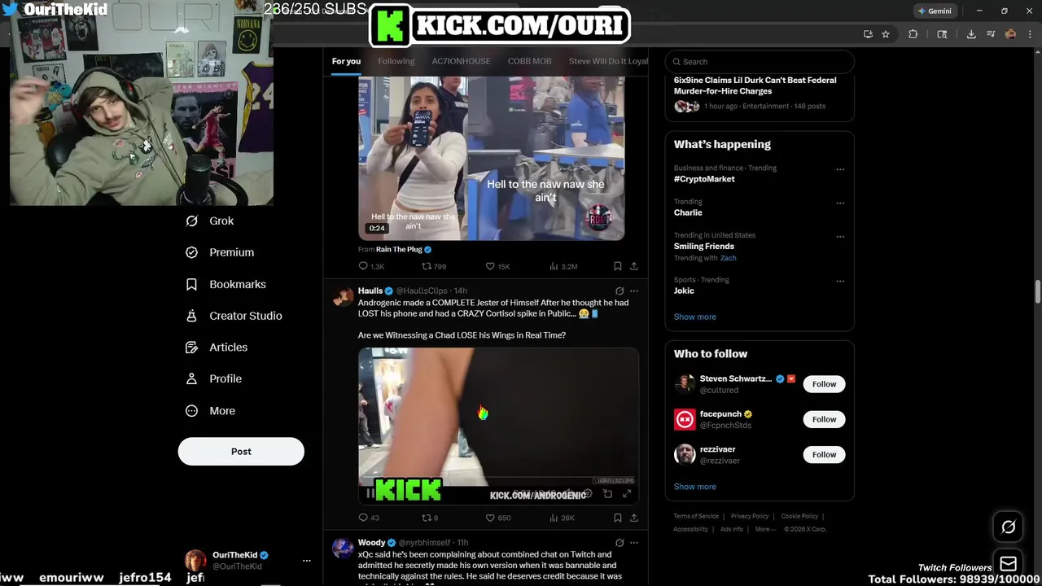Image resolution: width=1042 pixels, height=586 pixels.
Task: Open Chrome downloads
Action: (x=971, y=34)
